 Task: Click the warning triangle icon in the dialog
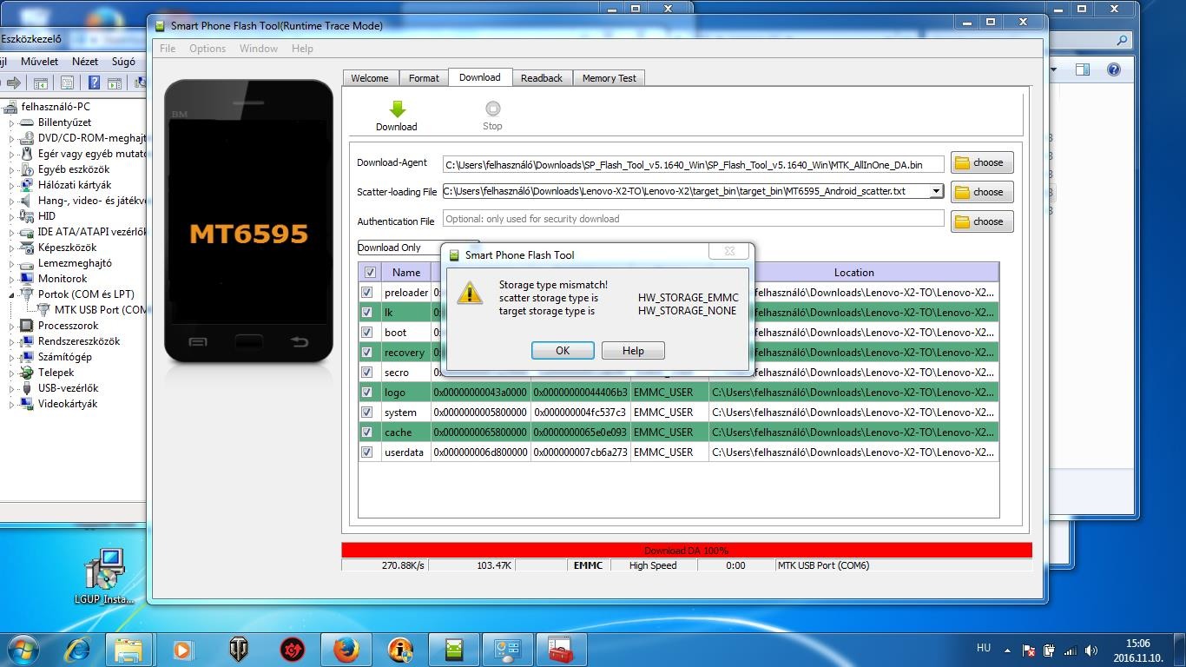pos(470,293)
